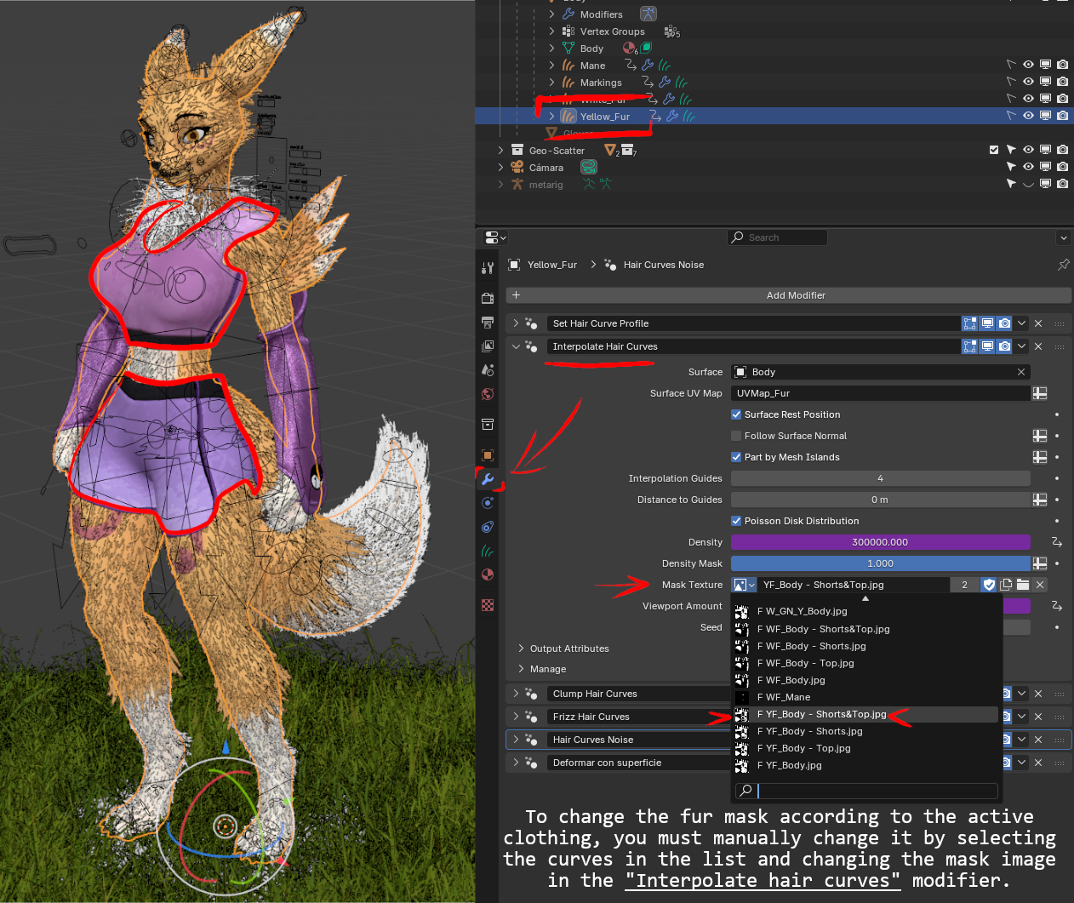Toggle viewport display for Interpolate Hair Curves
1074x903 pixels.
pos(987,346)
